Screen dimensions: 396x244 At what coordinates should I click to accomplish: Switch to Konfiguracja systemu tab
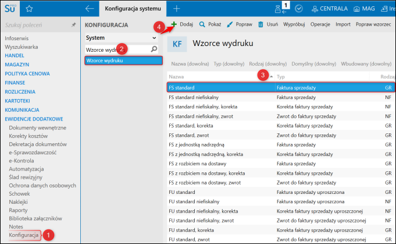(x=133, y=9)
